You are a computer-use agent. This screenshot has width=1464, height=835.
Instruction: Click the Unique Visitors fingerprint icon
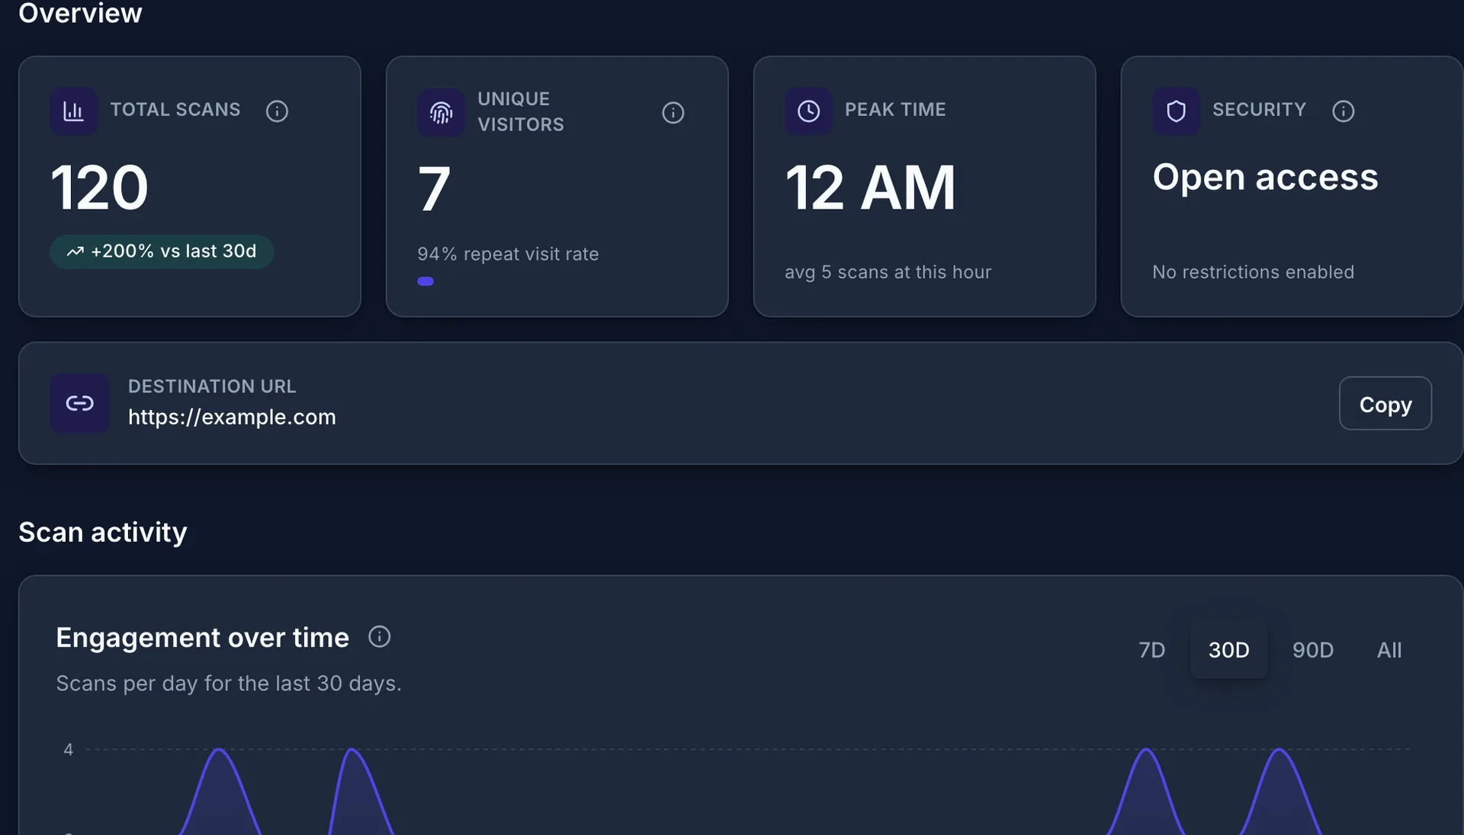click(441, 113)
